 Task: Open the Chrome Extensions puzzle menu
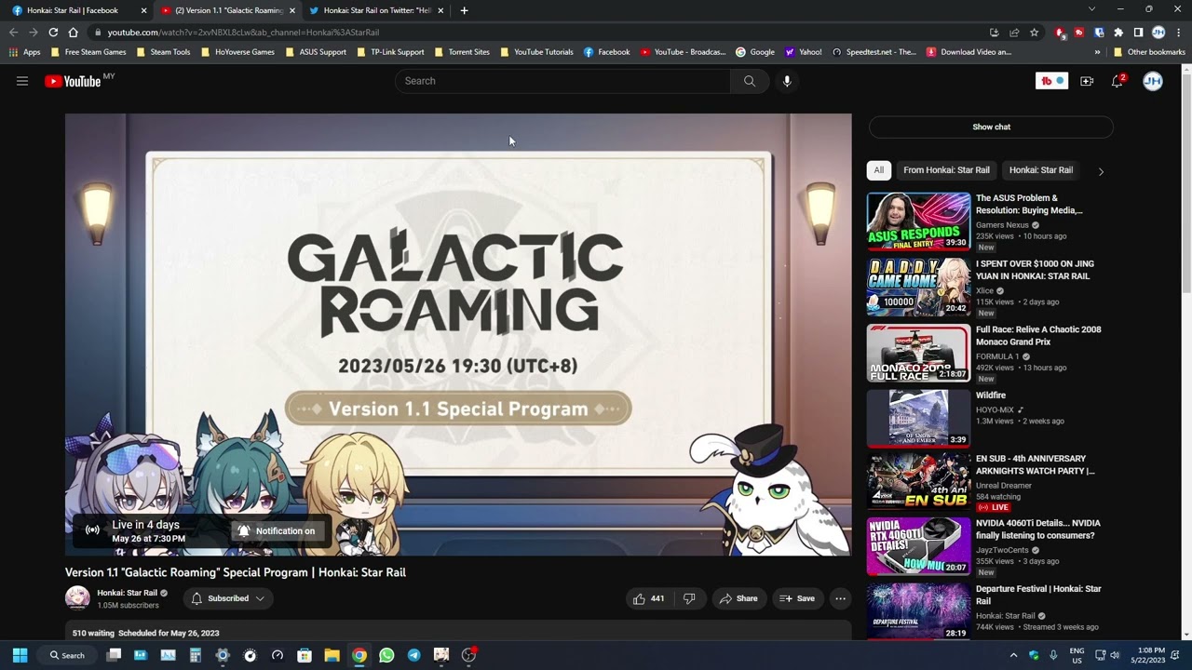point(1118,33)
